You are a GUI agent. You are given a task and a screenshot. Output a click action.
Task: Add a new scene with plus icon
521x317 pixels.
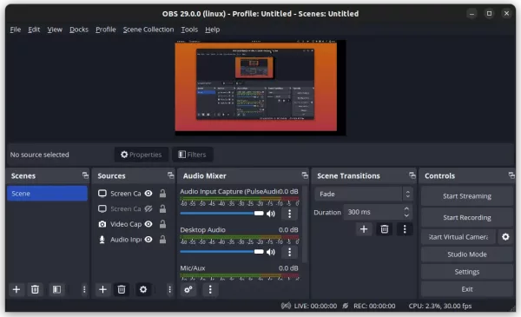16,289
